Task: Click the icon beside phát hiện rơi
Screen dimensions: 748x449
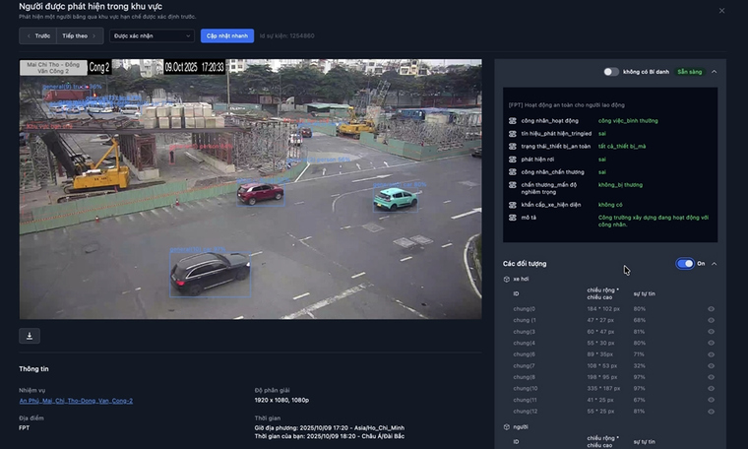Action: click(513, 159)
